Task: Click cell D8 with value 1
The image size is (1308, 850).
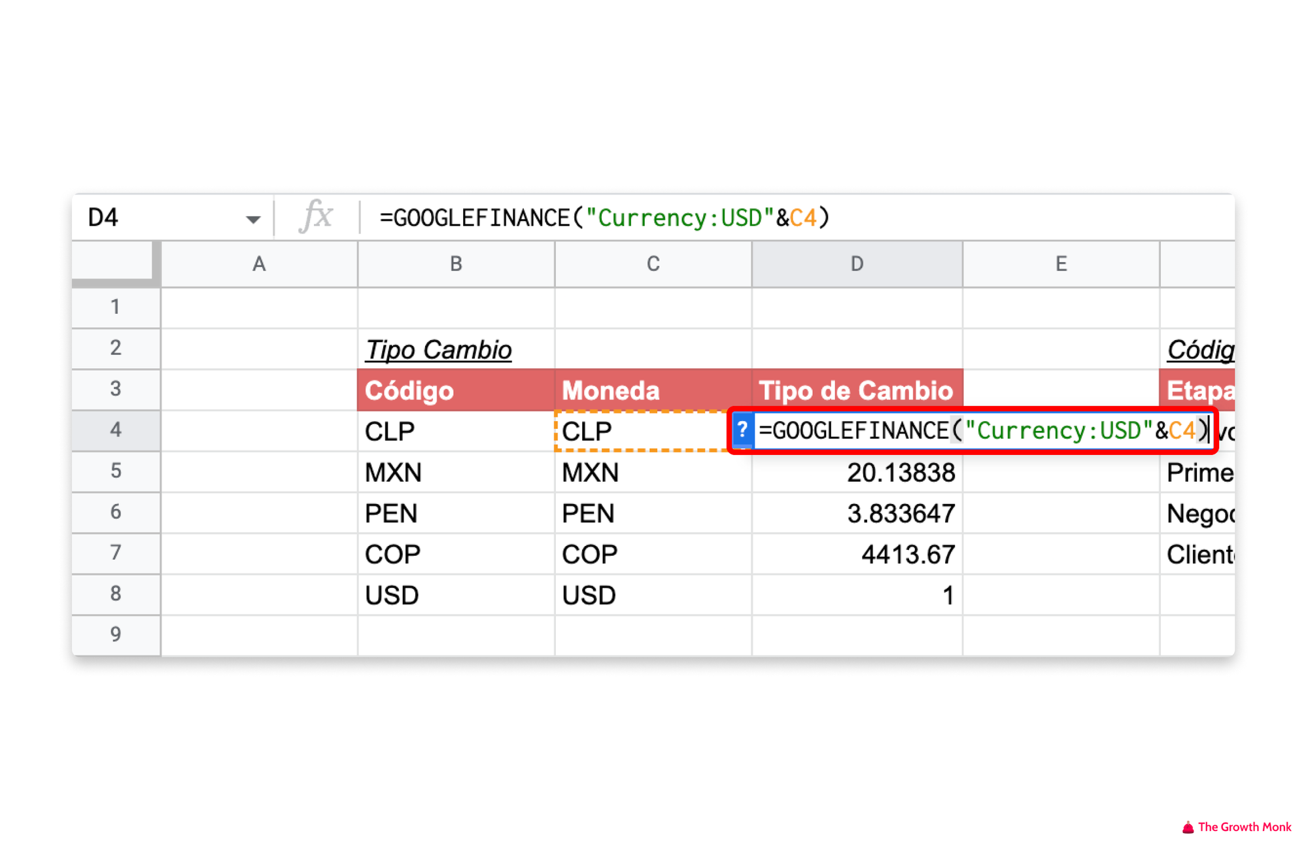Action: (857, 595)
